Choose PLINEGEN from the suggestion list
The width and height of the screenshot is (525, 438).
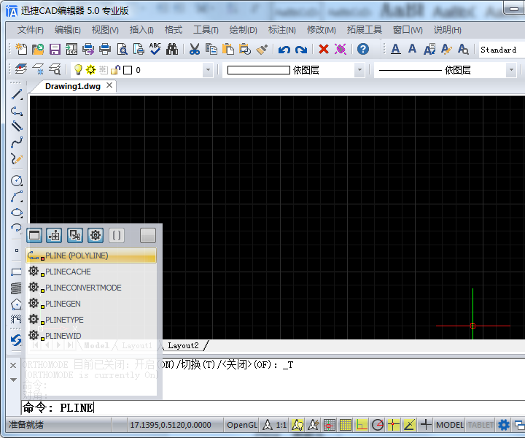click(x=91, y=304)
